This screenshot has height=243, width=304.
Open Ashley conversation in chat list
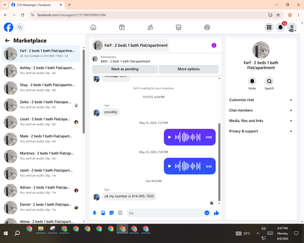pos(41,71)
